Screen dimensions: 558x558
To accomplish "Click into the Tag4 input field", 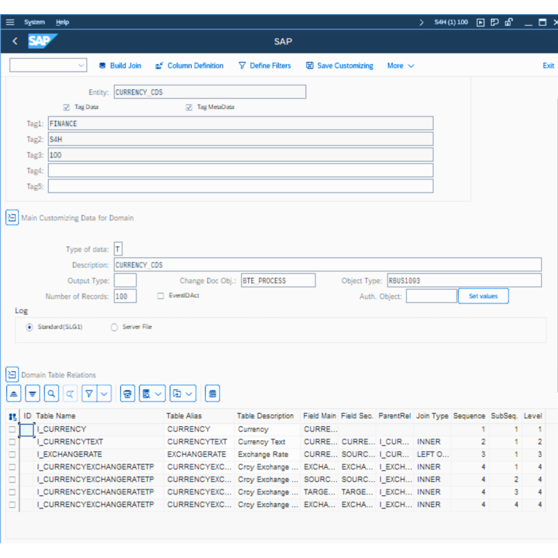I will [x=240, y=171].
